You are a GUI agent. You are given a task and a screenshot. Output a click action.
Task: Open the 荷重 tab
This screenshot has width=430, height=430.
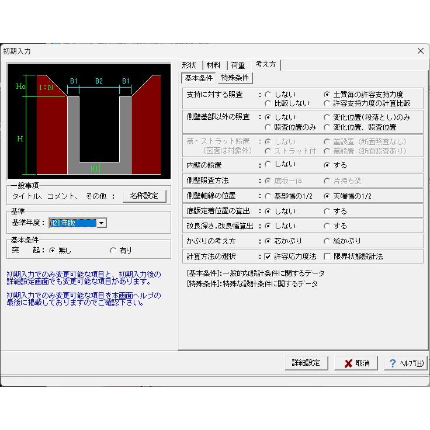click(238, 65)
